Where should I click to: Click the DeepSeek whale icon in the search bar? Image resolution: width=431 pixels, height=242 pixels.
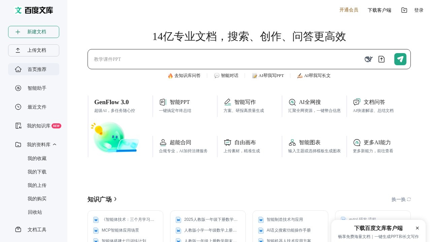tap(368, 59)
